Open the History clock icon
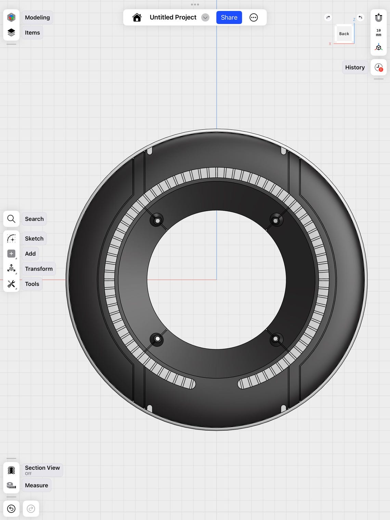Screen dimensions: 390x520 tap(379, 67)
